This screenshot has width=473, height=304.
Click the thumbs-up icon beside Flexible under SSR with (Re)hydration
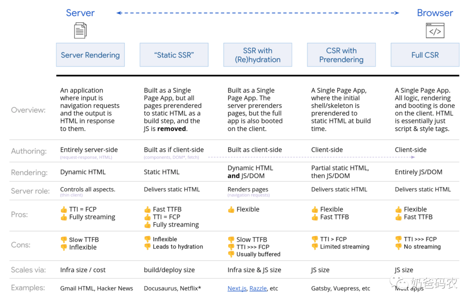click(x=231, y=210)
